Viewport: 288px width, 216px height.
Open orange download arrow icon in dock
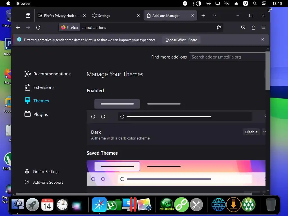(233, 204)
